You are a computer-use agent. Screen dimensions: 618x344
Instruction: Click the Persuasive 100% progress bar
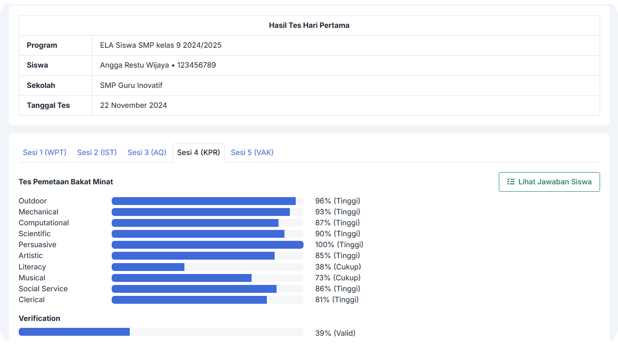[x=207, y=245]
